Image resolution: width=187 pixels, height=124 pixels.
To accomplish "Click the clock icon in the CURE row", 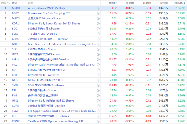I will [x=98, y=106].
